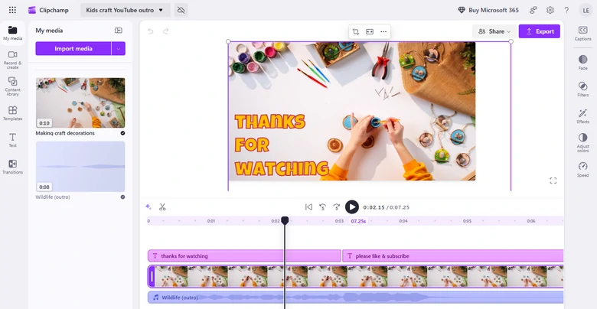Click the Fit/fill toolbar icon
The width and height of the screenshot is (597, 309).
pos(370,31)
